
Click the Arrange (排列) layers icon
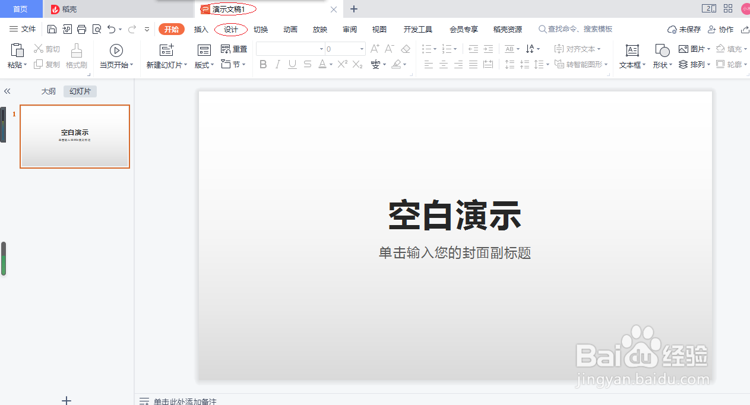[683, 64]
